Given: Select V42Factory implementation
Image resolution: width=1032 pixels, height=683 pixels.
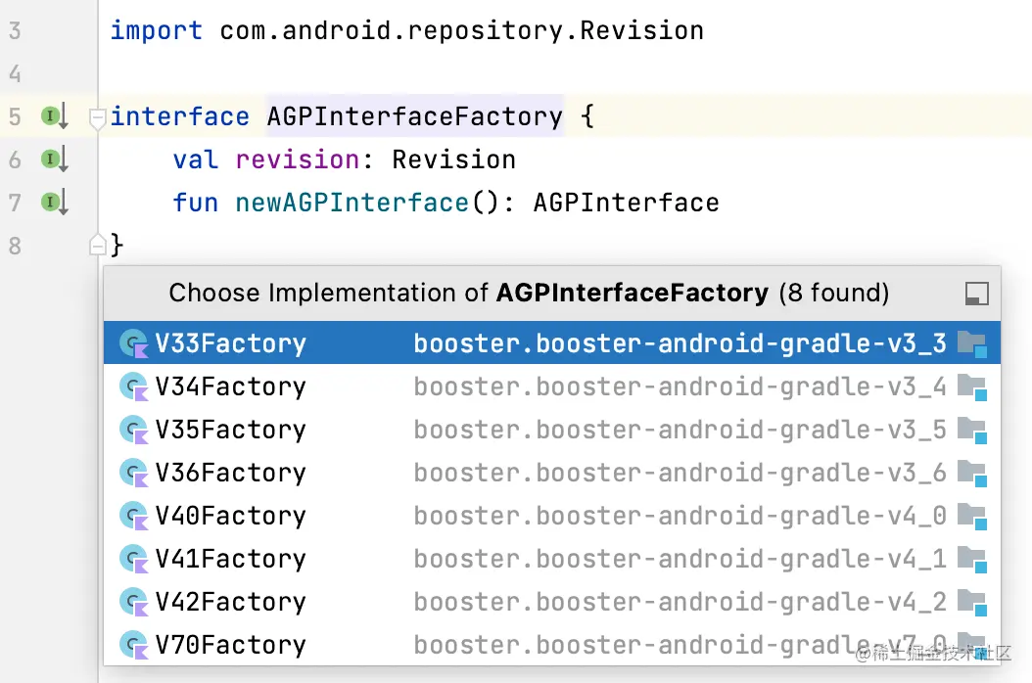Looking at the screenshot, I should [551, 602].
